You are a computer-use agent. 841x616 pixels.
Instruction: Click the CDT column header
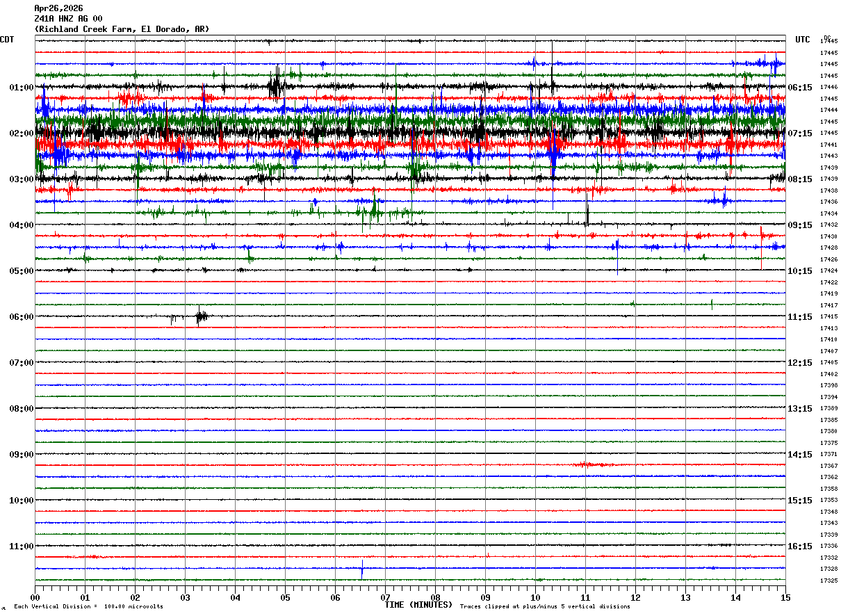tap(7, 40)
